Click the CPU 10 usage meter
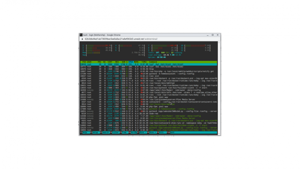The image size is (300, 169). click(x=196, y=46)
